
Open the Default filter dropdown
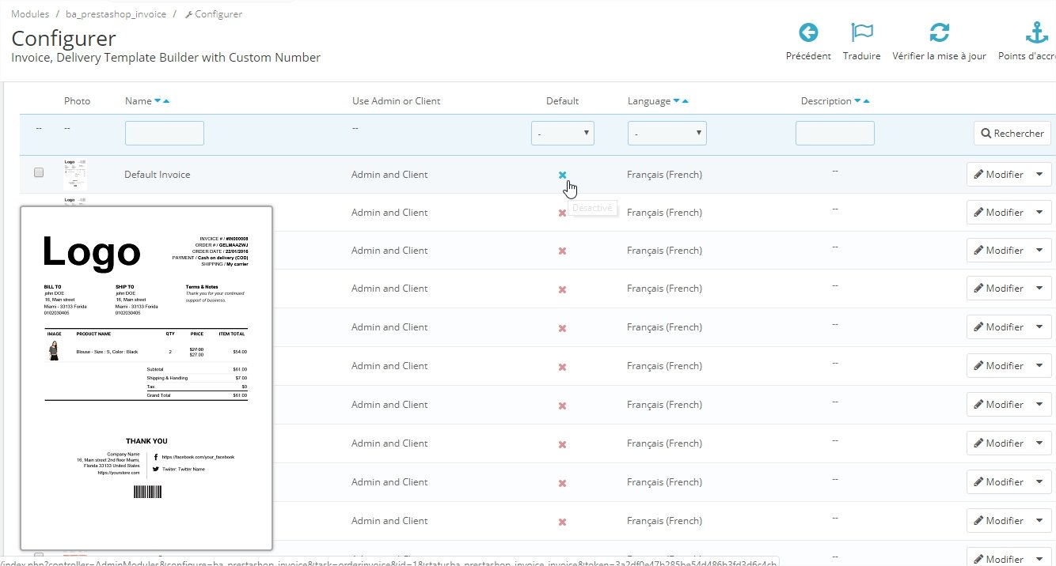[x=563, y=134]
